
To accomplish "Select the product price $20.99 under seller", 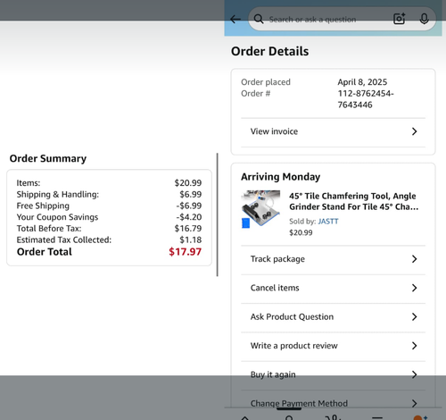I will click(x=301, y=232).
